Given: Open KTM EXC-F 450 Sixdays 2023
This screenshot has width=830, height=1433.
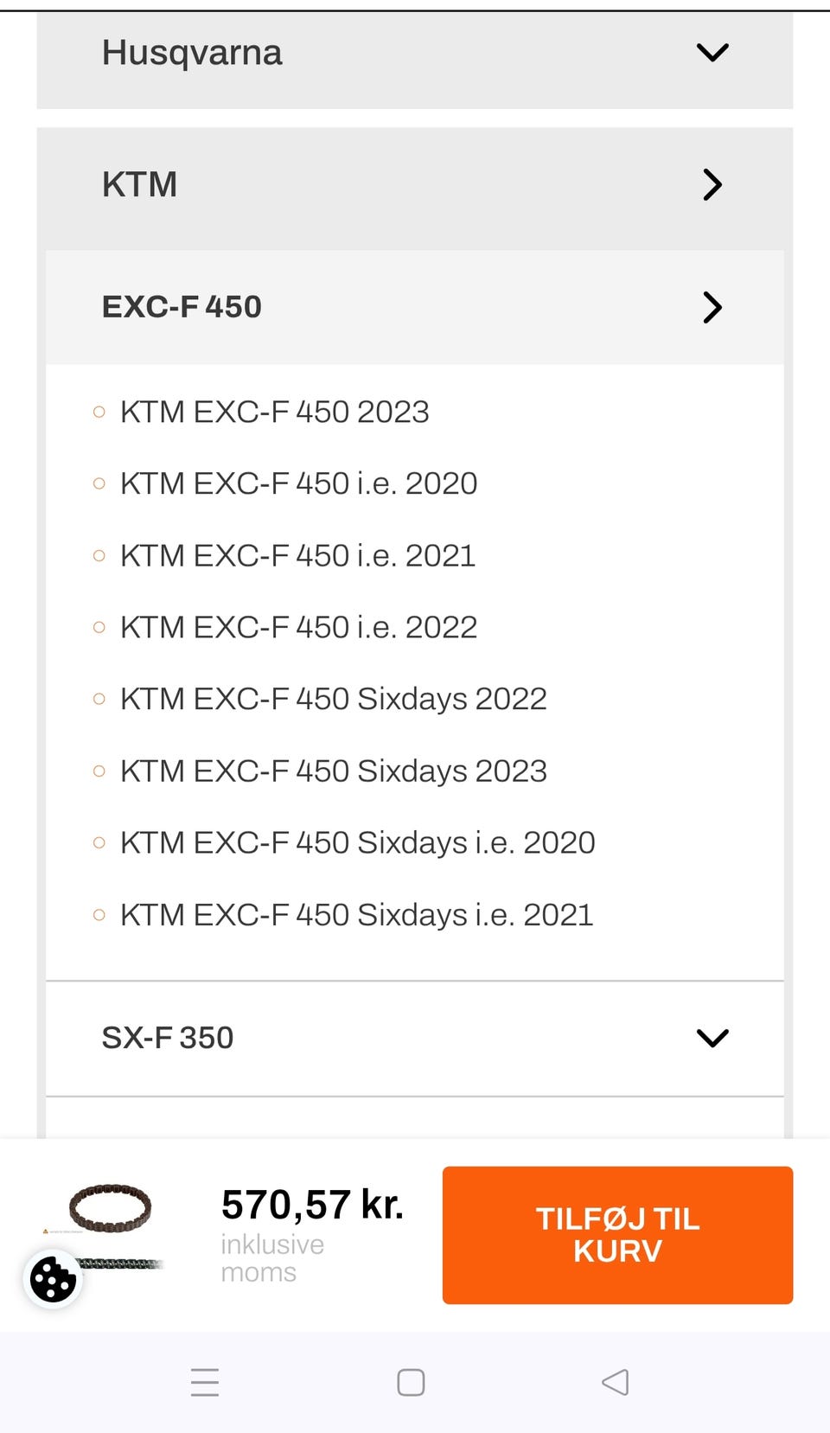Looking at the screenshot, I should pos(333,771).
